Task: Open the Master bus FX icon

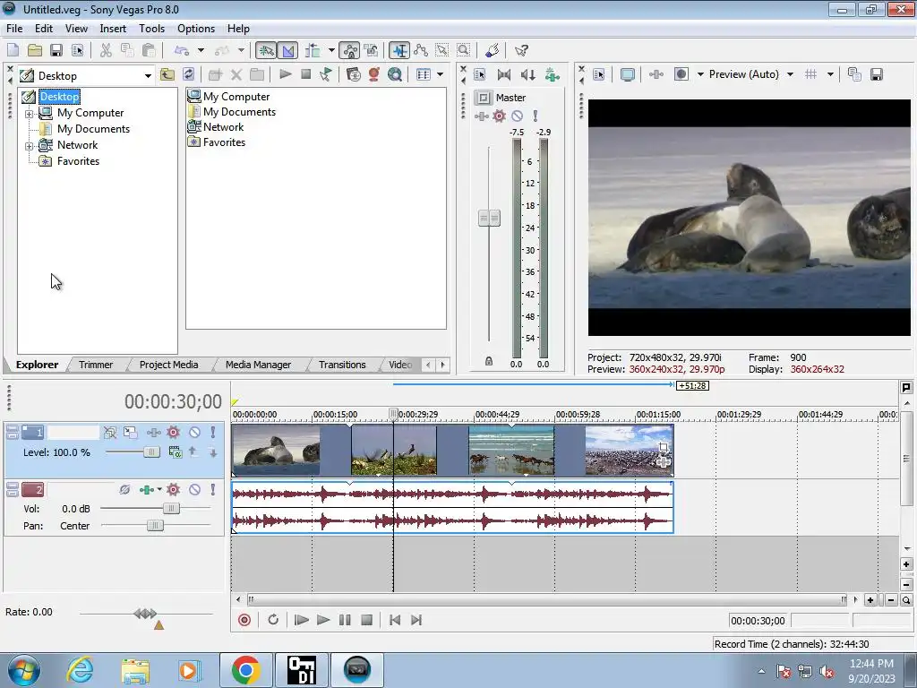Action: tap(482, 116)
